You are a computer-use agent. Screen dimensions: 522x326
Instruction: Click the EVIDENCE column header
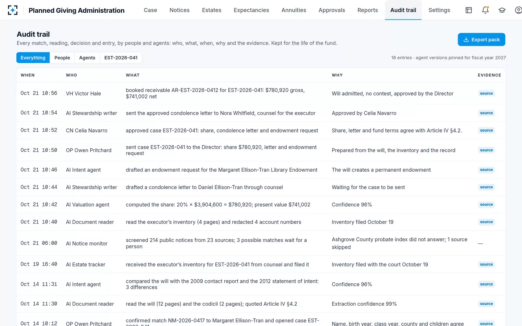(x=489, y=75)
